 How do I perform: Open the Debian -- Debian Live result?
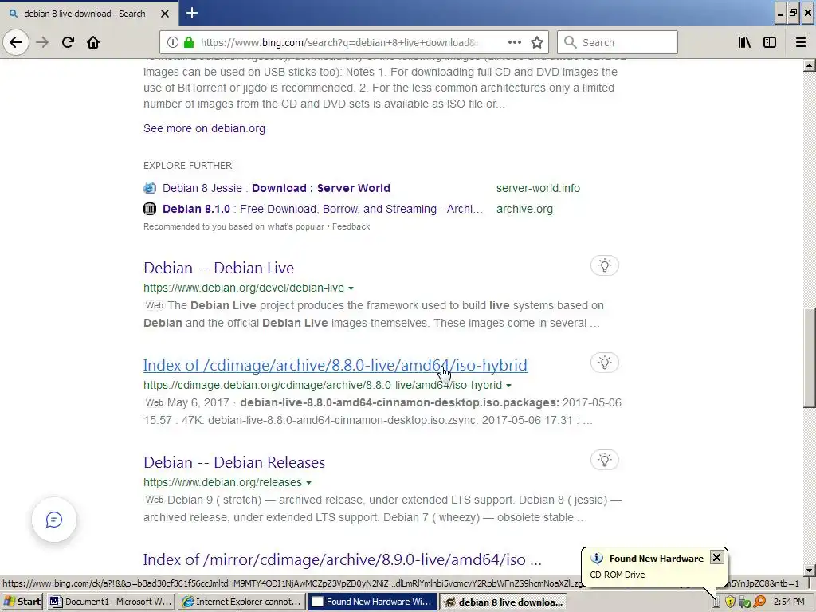point(218,268)
